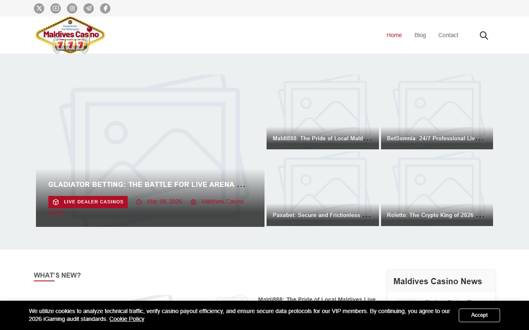Viewport: 529px width, 330px height.
Task: Open the BetSomnia 24/7 Professional card title
Action: tap(435, 139)
